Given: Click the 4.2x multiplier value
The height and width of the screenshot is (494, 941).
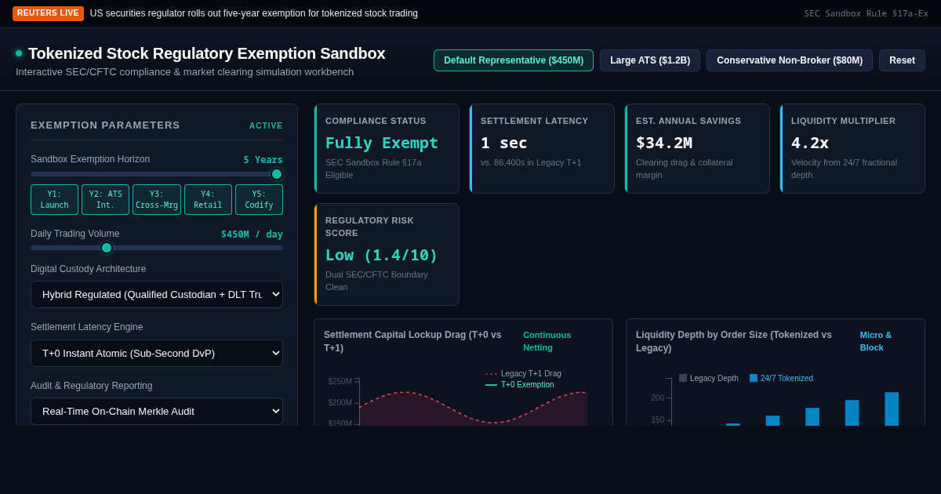Looking at the screenshot, I should 810,143.
